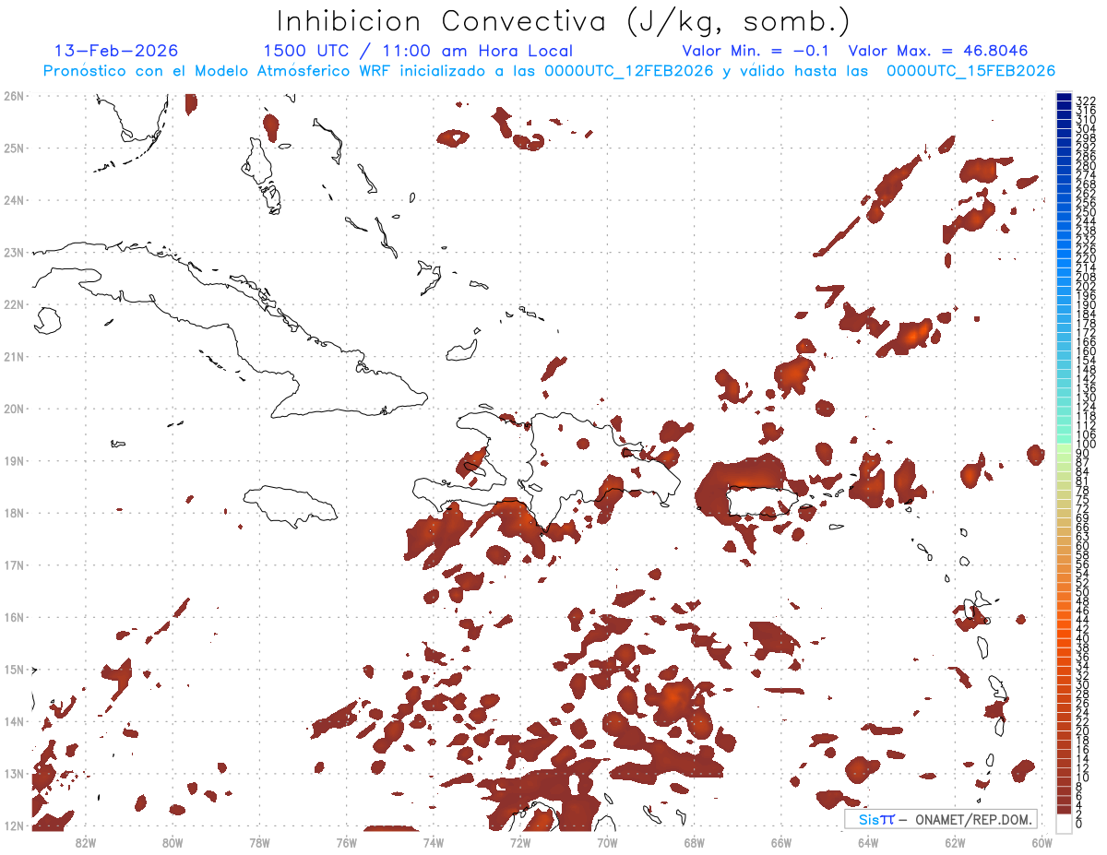Click the color scale label '46'
Screen dimensions: 1107x855
[1083, 611]
